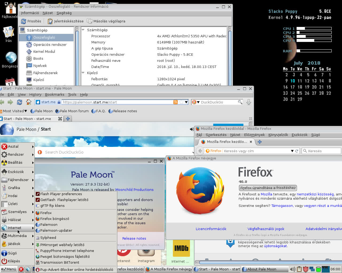Open new tab in Firefox window

[x=259, y=142]
